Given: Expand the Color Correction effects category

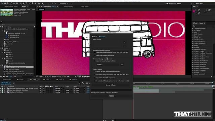Looking at the screenshot, I should point(193,40).
